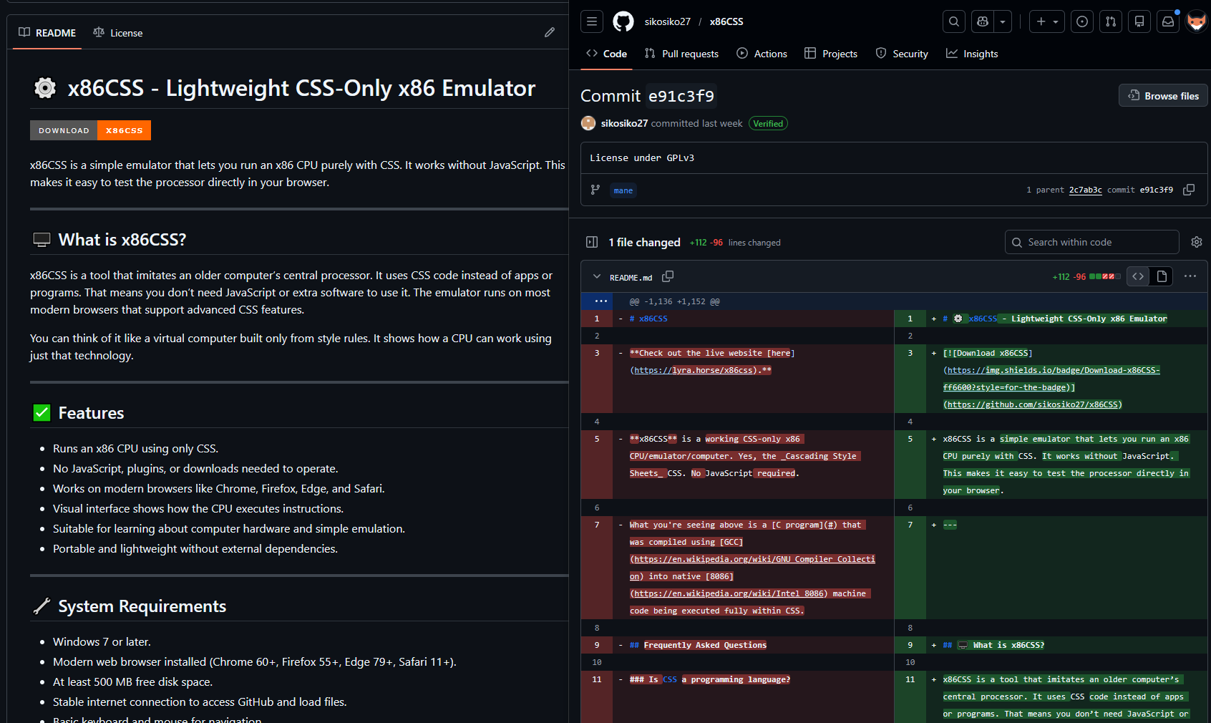Click the Browse files button
The height and width of the screenshot is (723, 1211).
click(x=1163, y=96)
